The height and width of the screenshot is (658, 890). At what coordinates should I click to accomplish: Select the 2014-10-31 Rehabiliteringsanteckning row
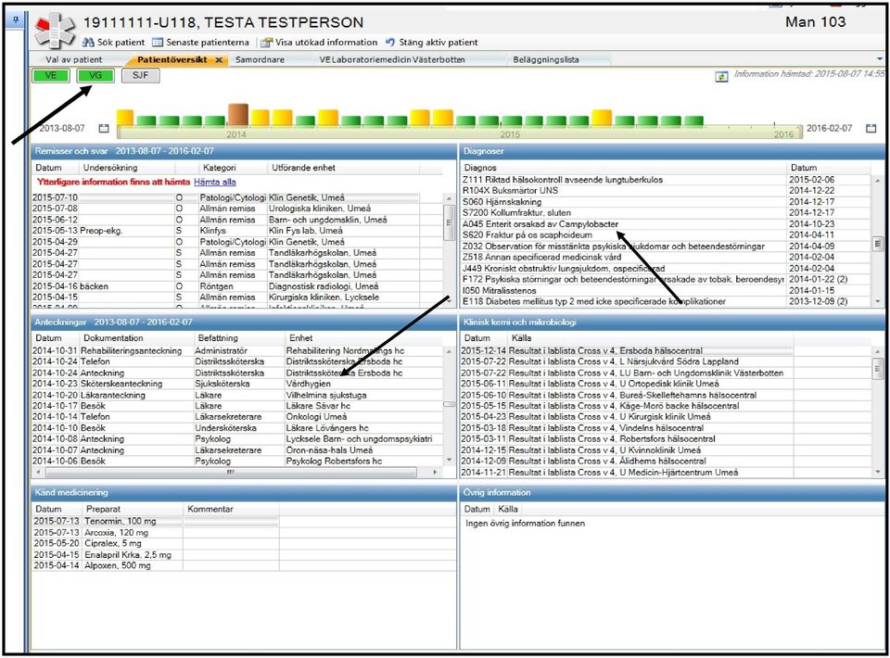236,351
